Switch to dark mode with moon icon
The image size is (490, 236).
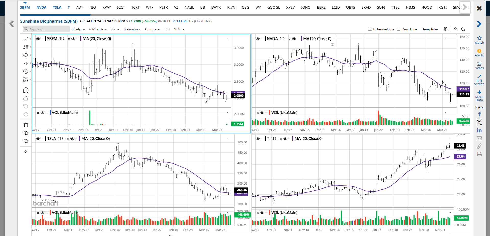pos(463,29)
